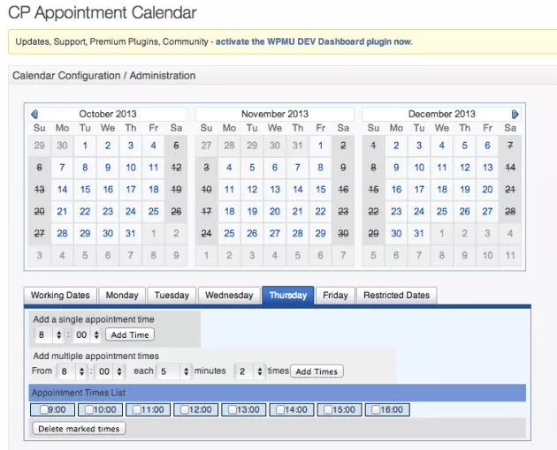557x450 pixels.
Task: Open the each-minutes interval dropdown
Action: [x=173, y=371]
